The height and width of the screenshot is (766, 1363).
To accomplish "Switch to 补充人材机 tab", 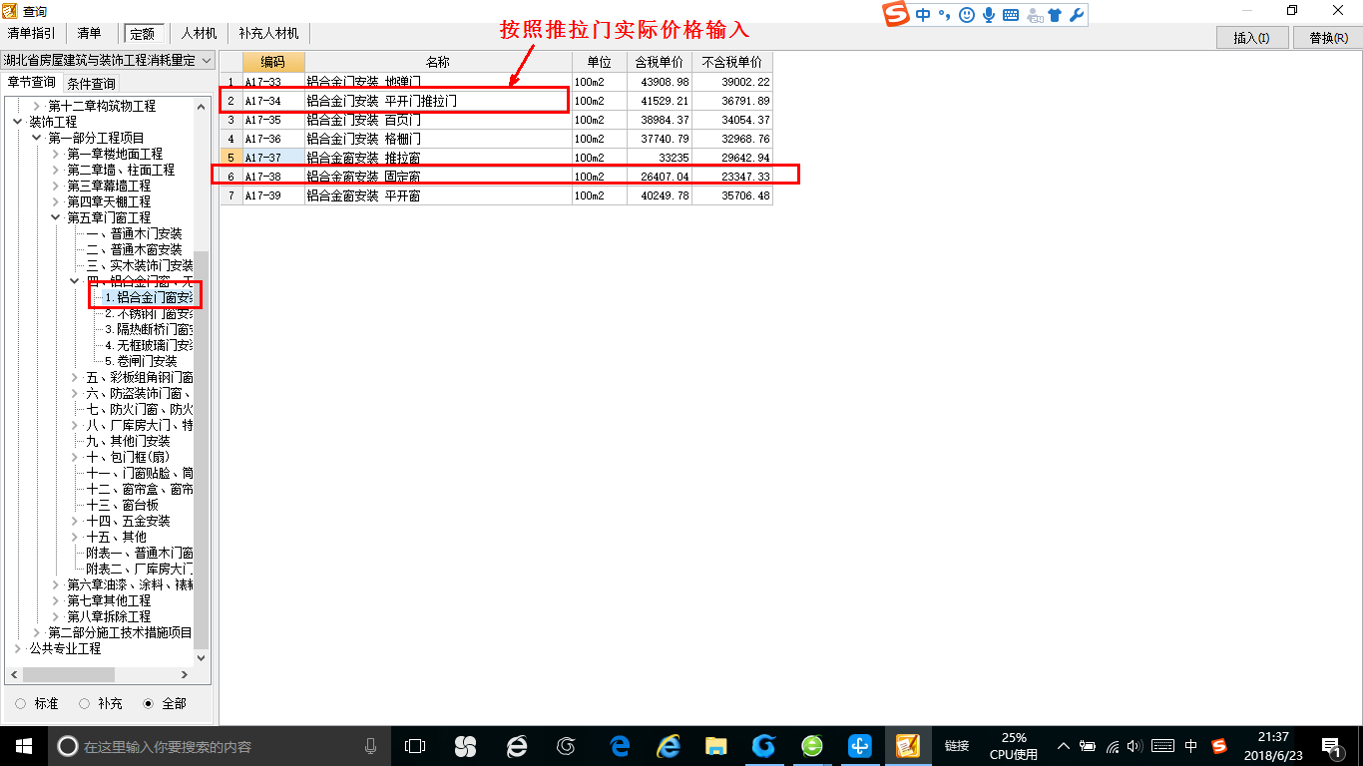I will 268,33.
